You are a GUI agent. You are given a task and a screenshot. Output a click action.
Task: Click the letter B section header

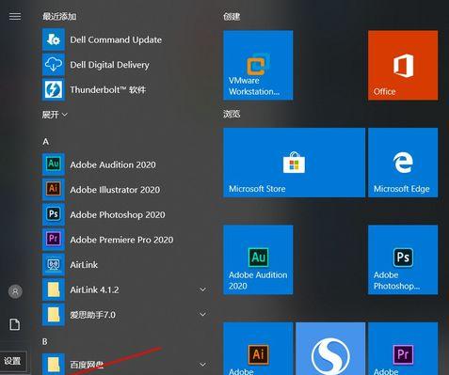[45, 342]
